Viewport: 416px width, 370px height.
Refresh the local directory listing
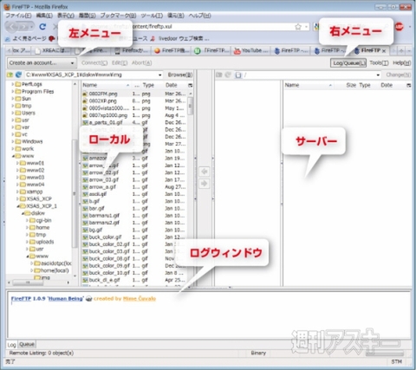pos(18,75)
